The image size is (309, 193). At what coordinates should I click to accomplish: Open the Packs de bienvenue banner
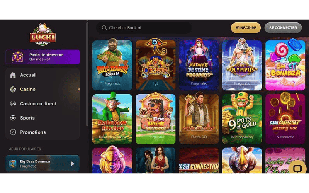[x=43, y=57]
